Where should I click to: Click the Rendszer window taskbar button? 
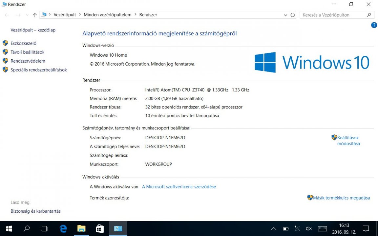point(118,228)
